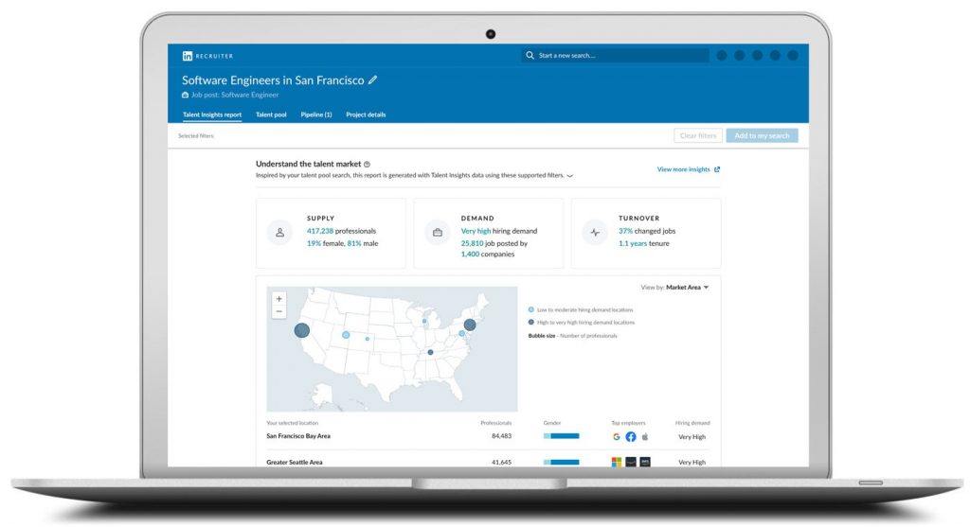Select the Greater Seattle Area row
This screenshot has height=527, width=970.
pos(488,462)
